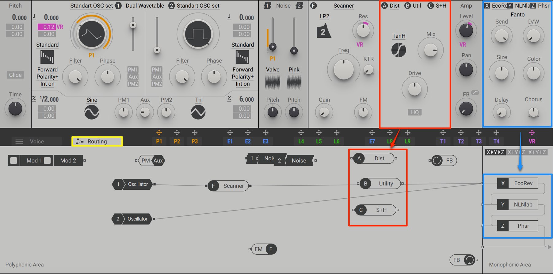Select the C S+H effect tab
Screen dimensions: 553x274
pos(437,6)
